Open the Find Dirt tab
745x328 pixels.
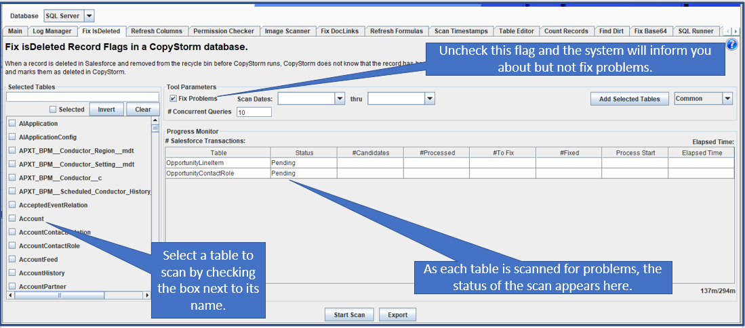(611, 31)
